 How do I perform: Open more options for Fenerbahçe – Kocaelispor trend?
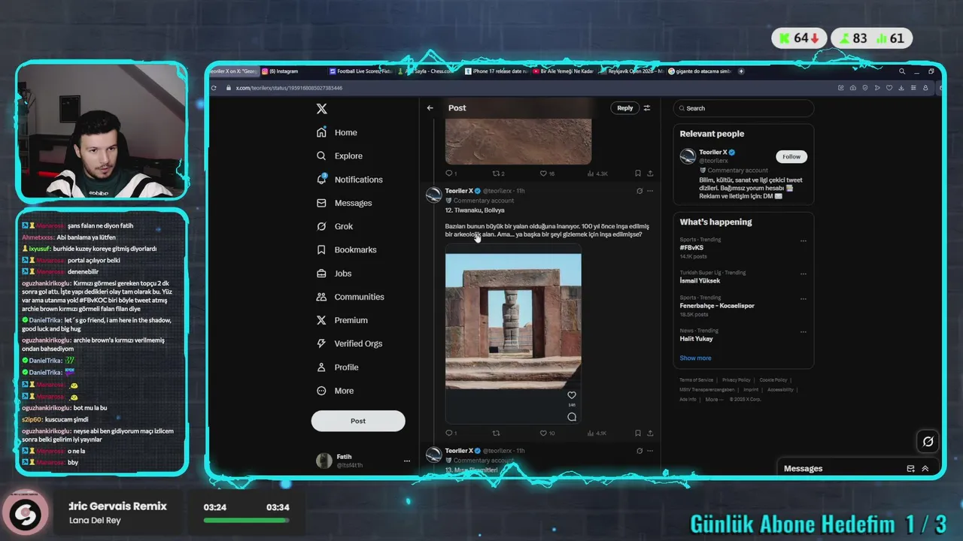[x=804, y=299]
